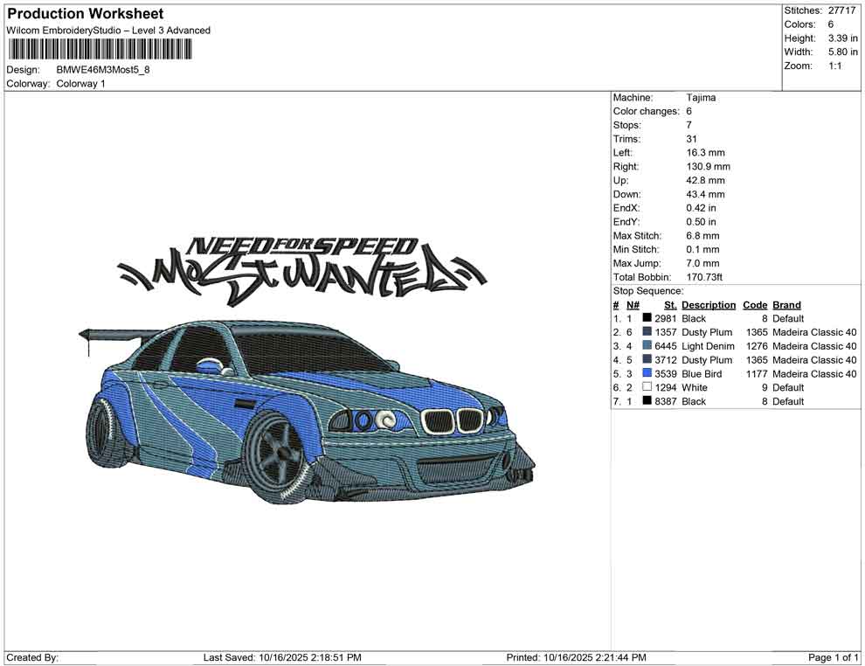Screen dimensions: 865x666
Task: Click the Up value 42.8 mm
Action: (x=706, y=180)
